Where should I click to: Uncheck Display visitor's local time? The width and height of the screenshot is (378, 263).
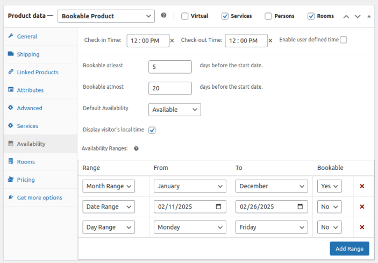pyautogui.click(x=152, y=130)
